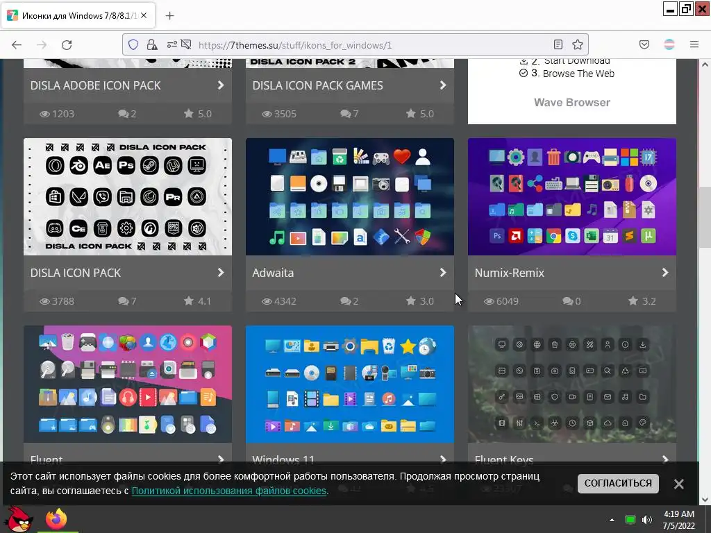Open the Numix-Remix preview image
Viewport: 711px width, 533px height.
(x=572, y=196)
